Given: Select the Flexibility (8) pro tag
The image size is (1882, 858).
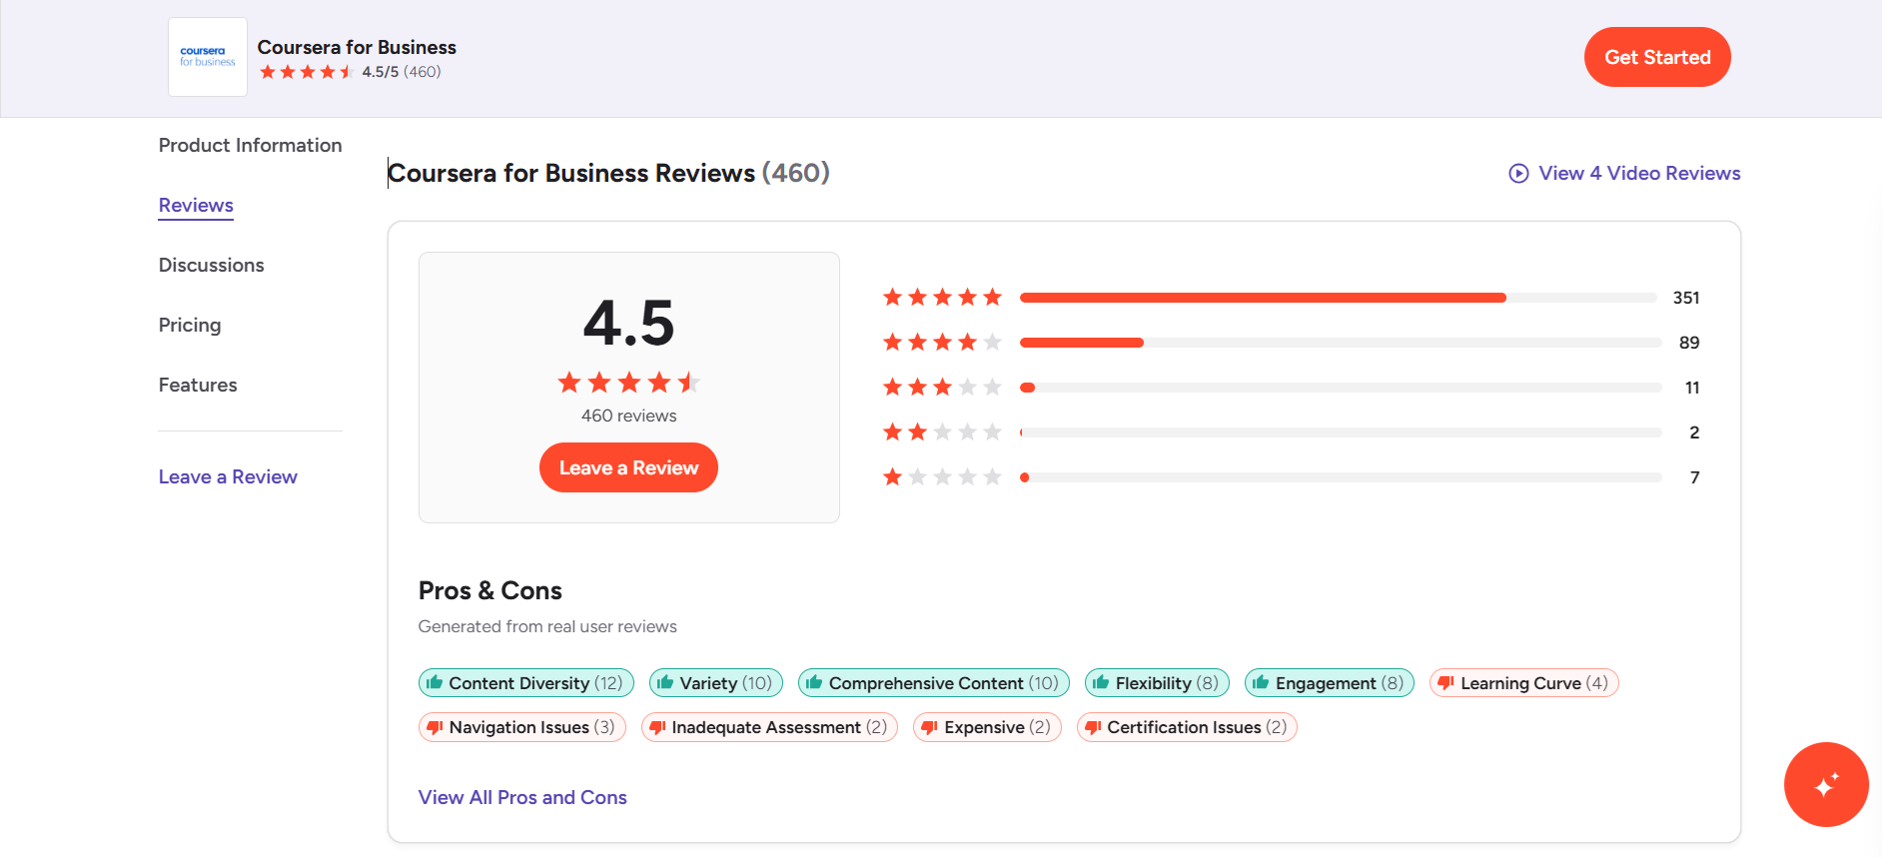Looking at the screenshot, I should [x=1157, y=683].
